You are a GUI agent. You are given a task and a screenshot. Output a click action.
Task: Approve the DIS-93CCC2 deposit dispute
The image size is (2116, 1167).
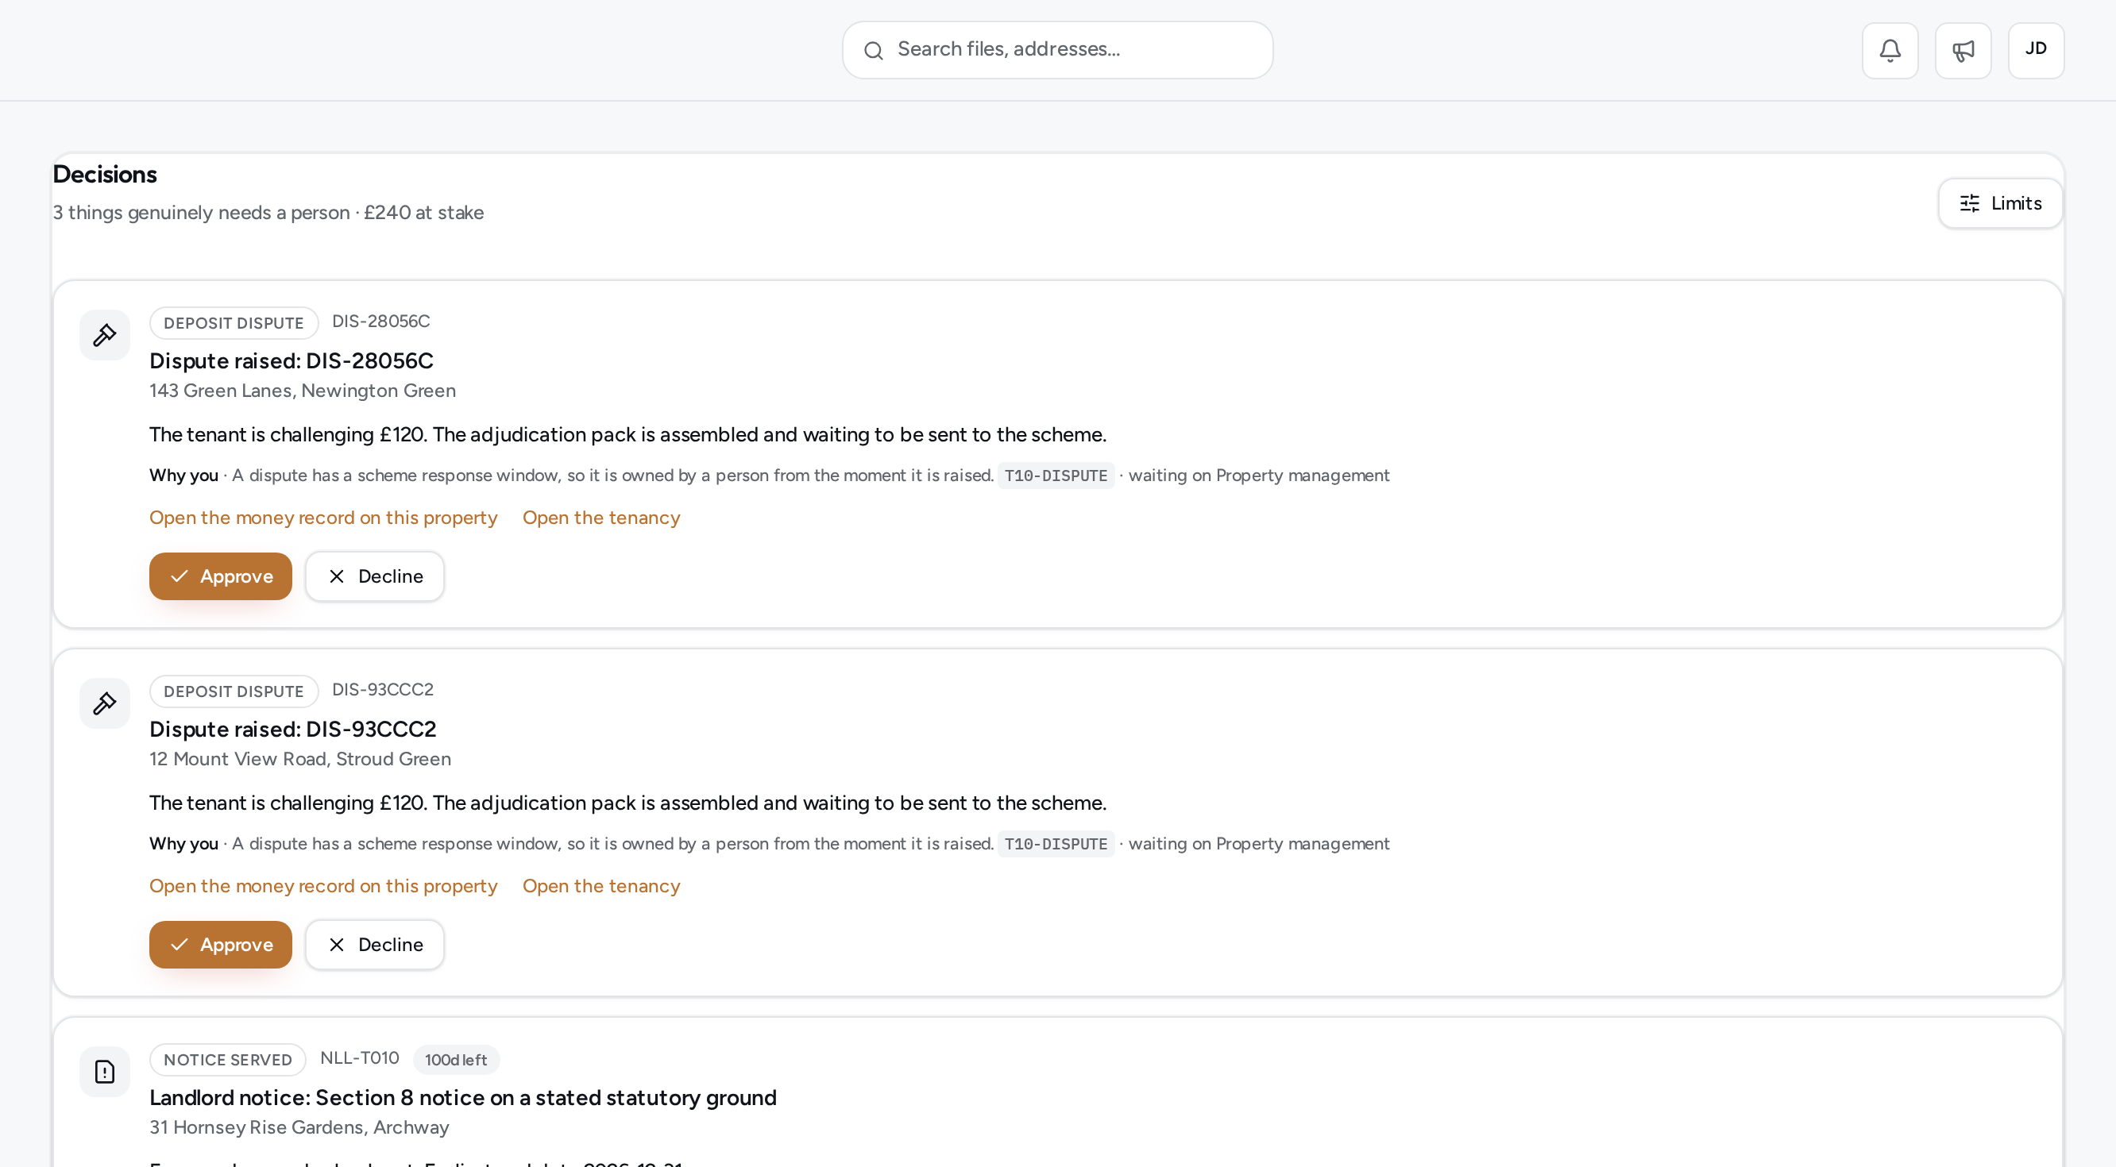(x=220, y=945)
